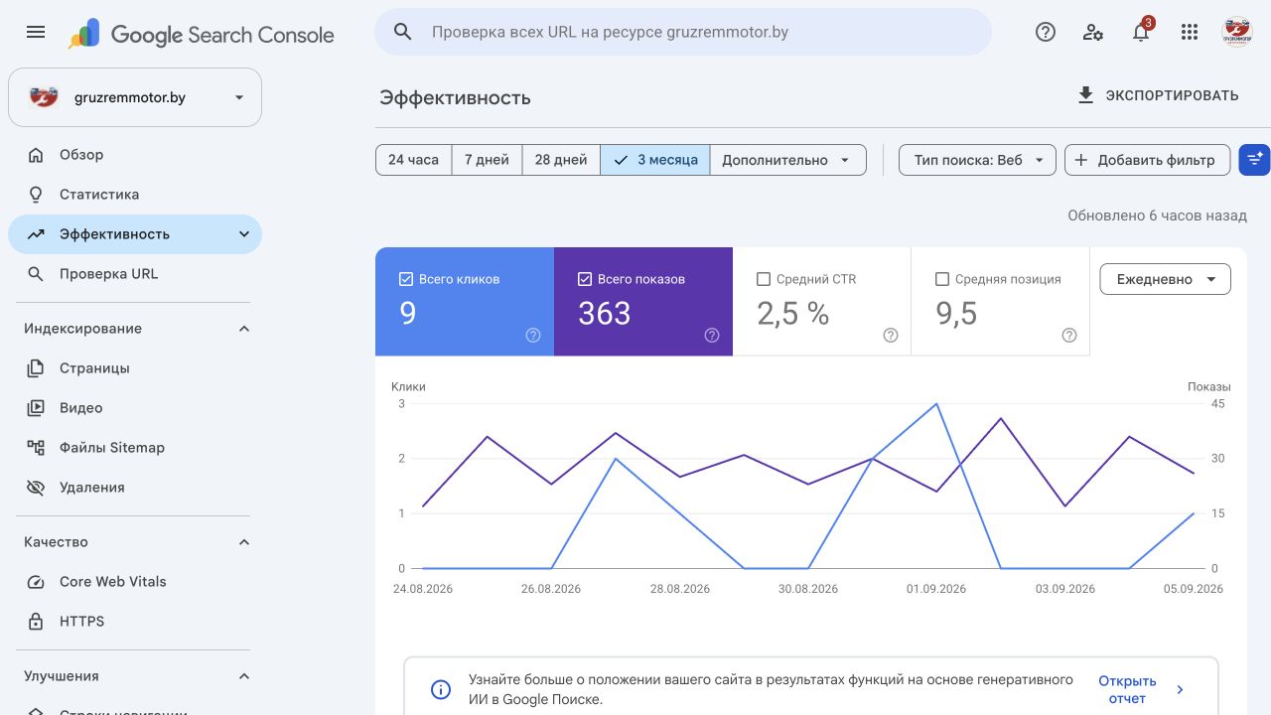
Task: Select the 3 месяца range tab
Action: pos(655,160)
